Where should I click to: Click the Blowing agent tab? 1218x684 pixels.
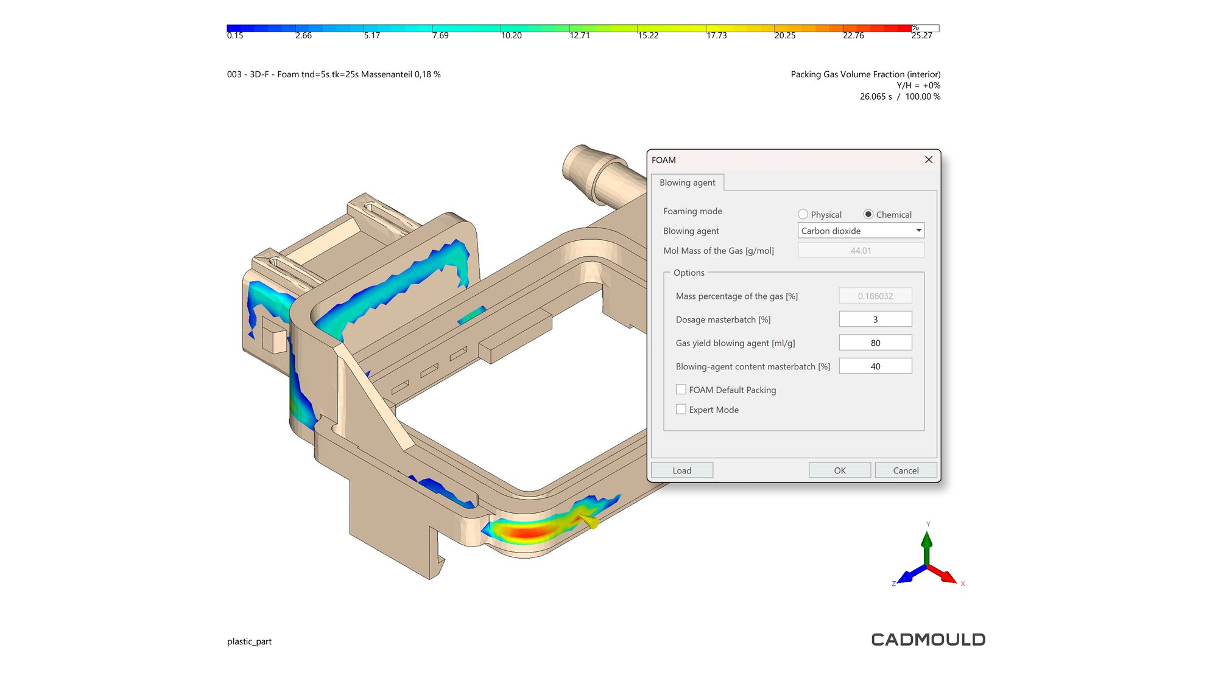click(x=687, y=183)
